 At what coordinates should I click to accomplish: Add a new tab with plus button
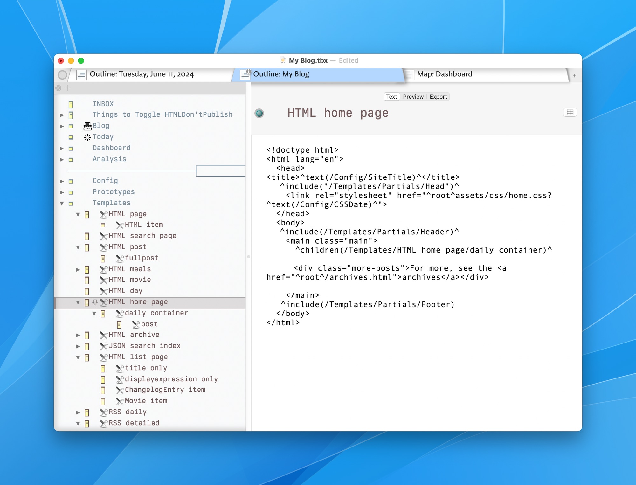click(575, 76)
